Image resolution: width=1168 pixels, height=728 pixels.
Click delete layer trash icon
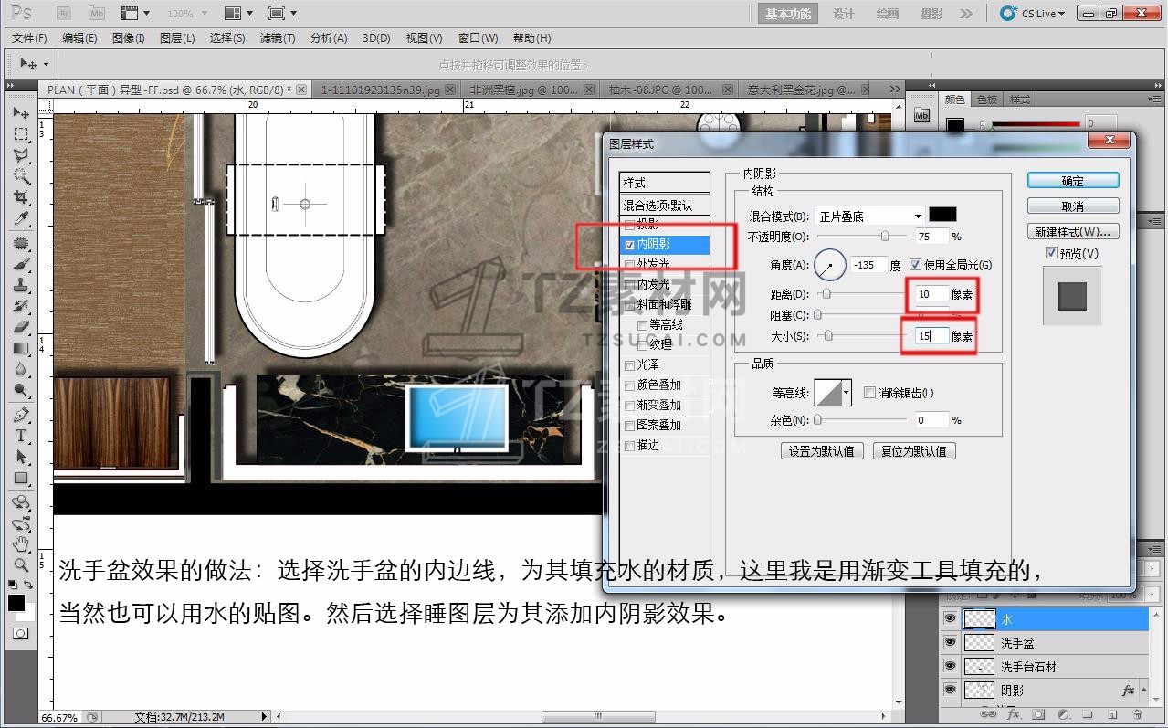pos(1137,714)
